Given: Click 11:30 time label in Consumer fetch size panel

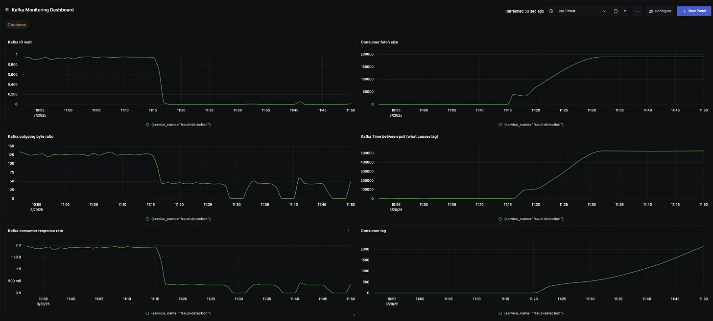Looking at the screenshot, I should 591,110.
